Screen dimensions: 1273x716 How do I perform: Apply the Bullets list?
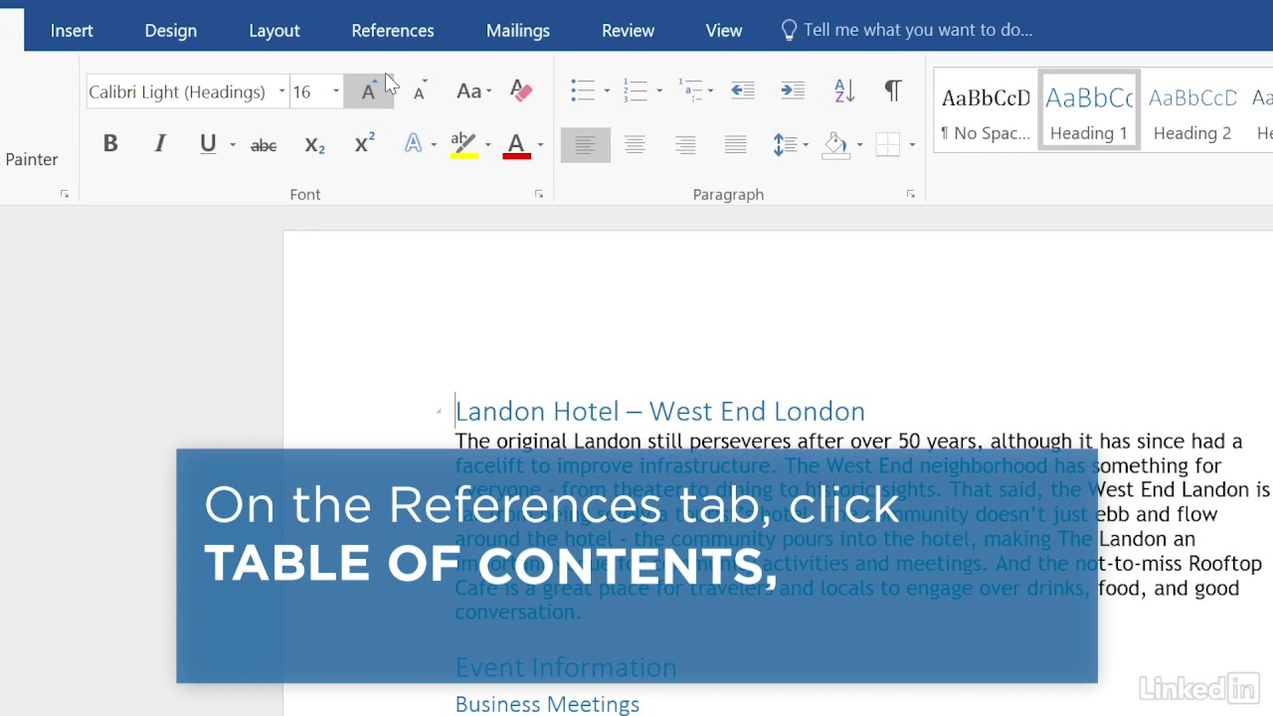pos(583,90)
